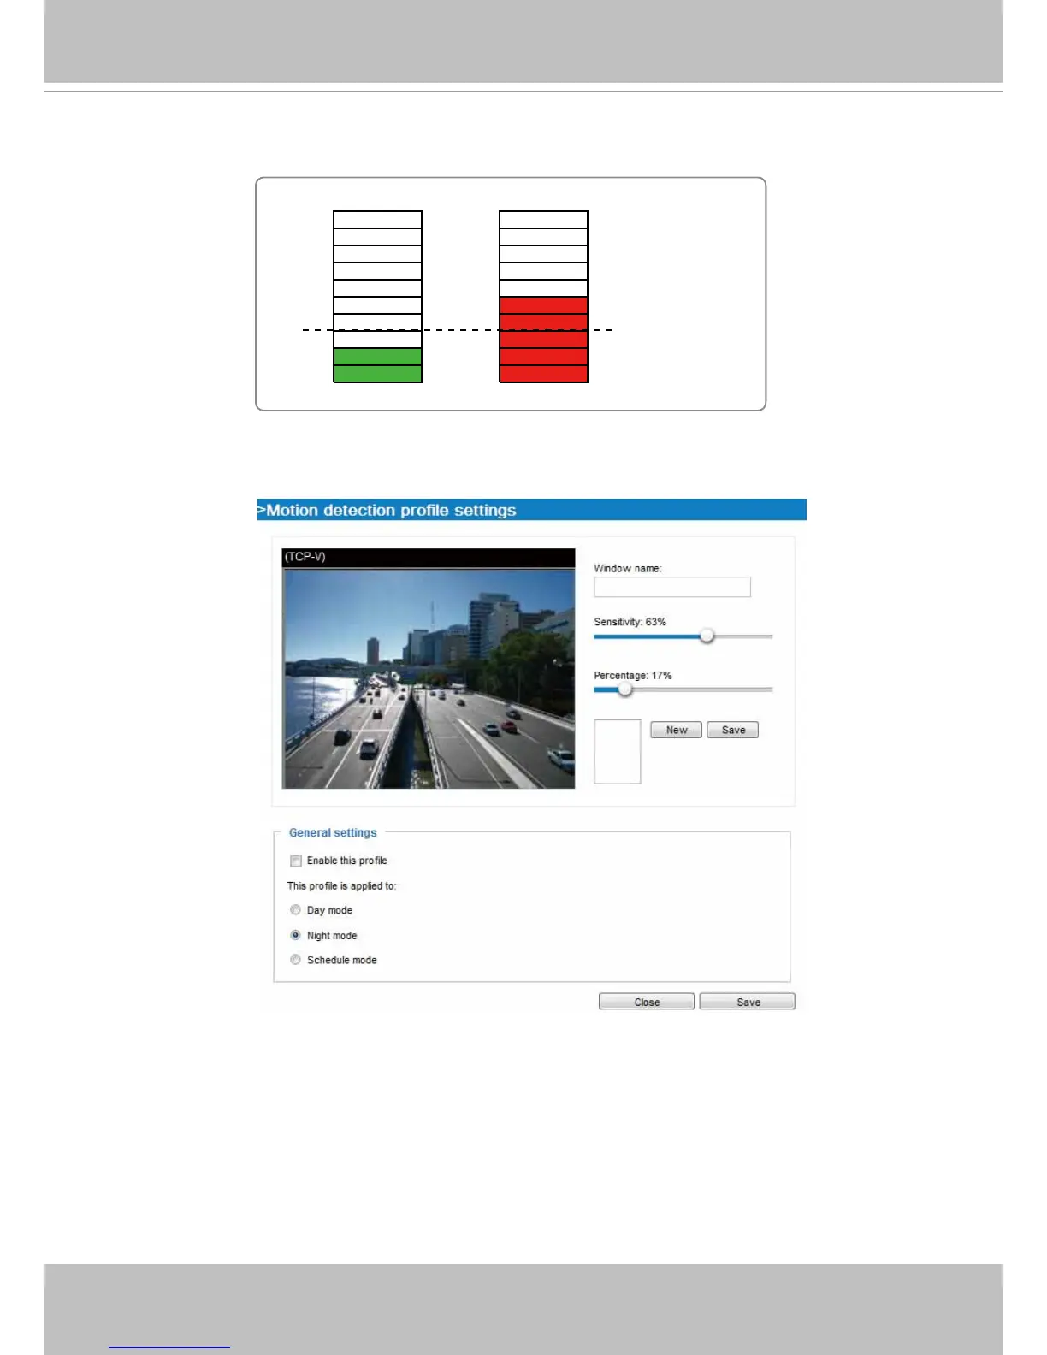Click the Sensitivity: 63% label

[x=630, y=622]
